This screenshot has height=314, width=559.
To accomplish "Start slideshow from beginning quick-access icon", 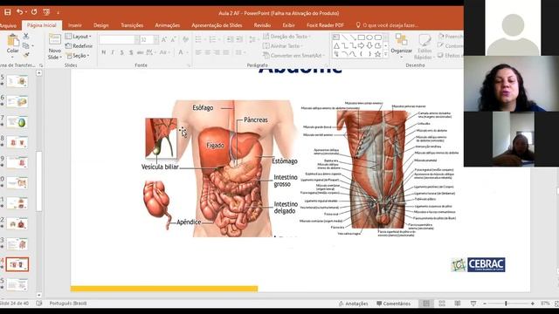I will (x=46, y=12).
